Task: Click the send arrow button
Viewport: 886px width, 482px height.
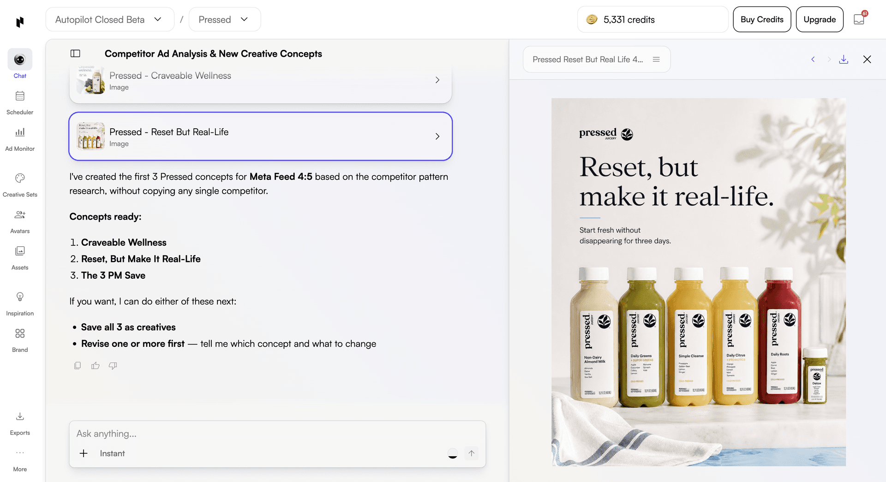Action: point(471,453)
